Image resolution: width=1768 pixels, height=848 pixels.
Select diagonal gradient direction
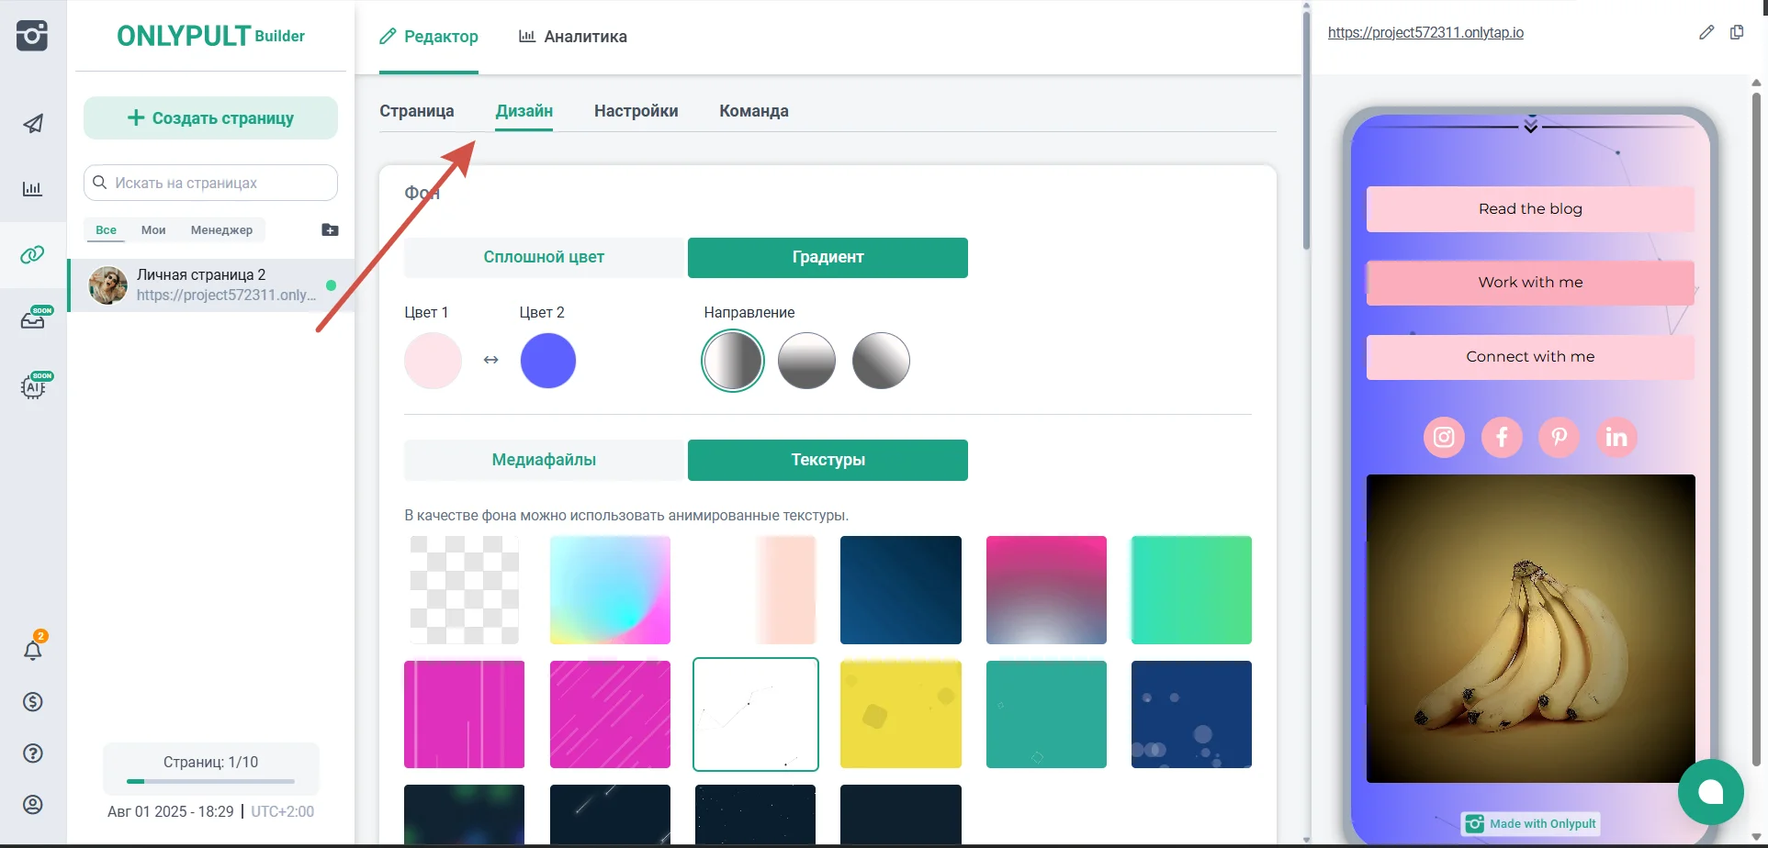881,361
